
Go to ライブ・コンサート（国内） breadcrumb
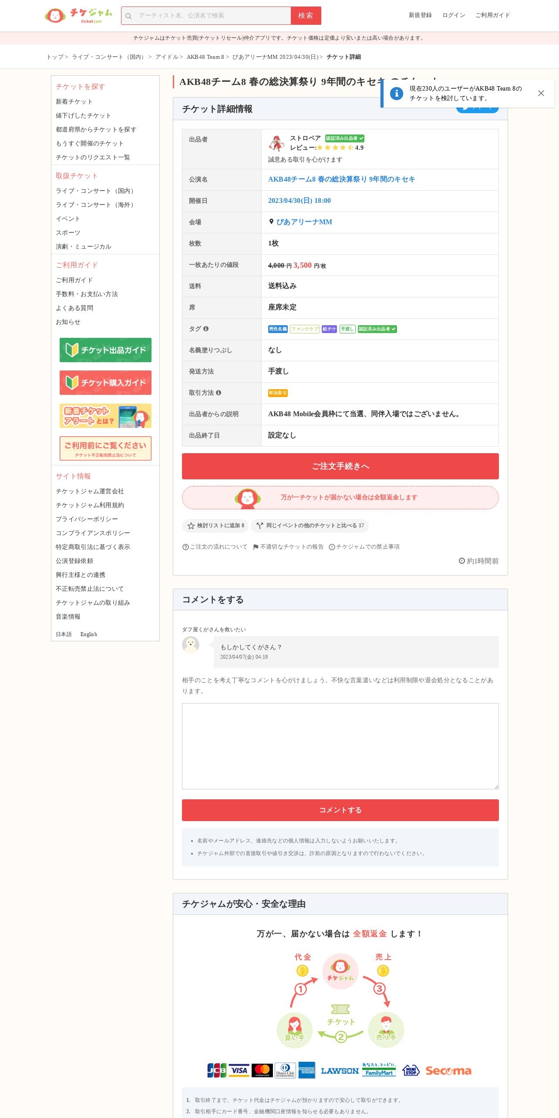(109, 57)
